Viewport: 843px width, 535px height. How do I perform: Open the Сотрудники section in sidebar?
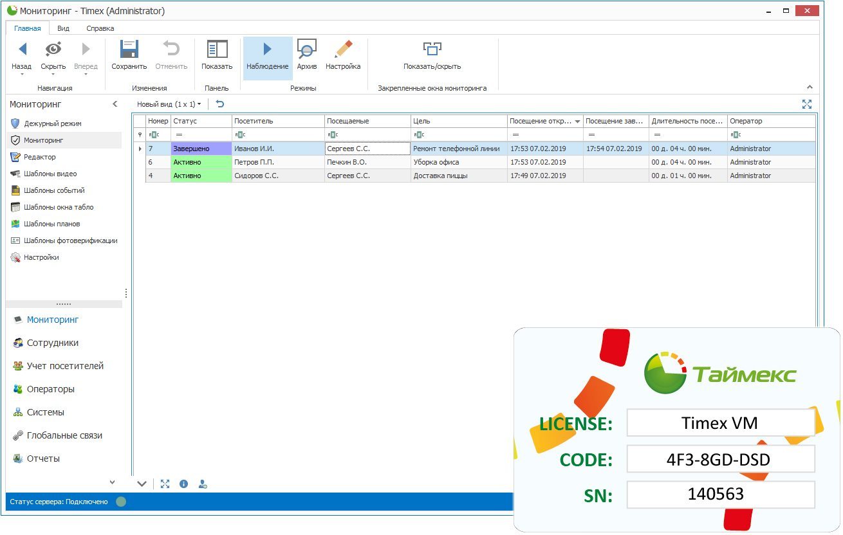(52, 343)
